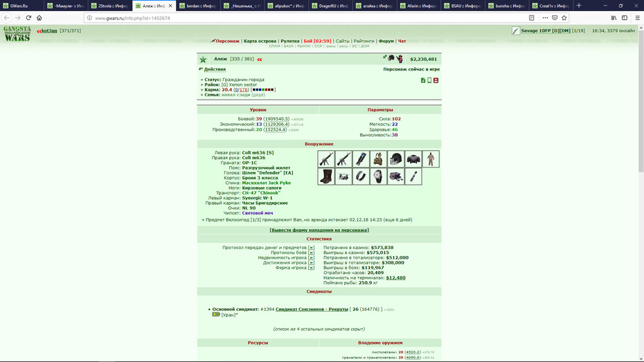The width and height of the screenshot is (644, 362).
Task: Open the Colt m636 [S] left hand link
Action: pos(258,153)
